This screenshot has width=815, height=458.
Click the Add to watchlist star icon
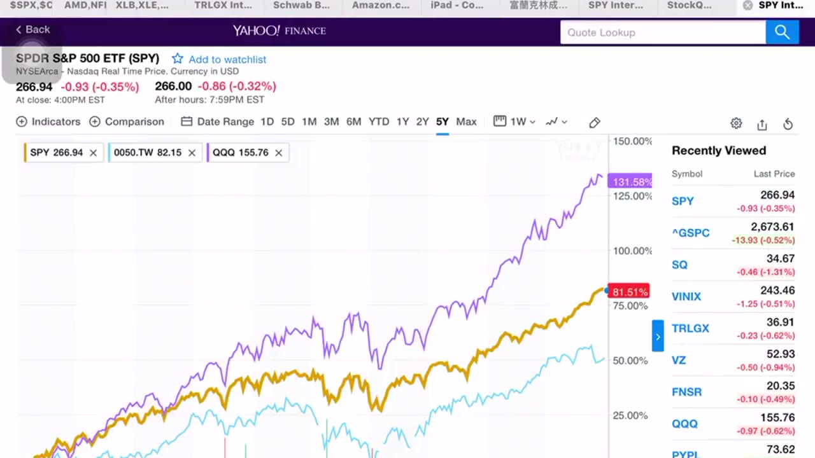(178, 59)
